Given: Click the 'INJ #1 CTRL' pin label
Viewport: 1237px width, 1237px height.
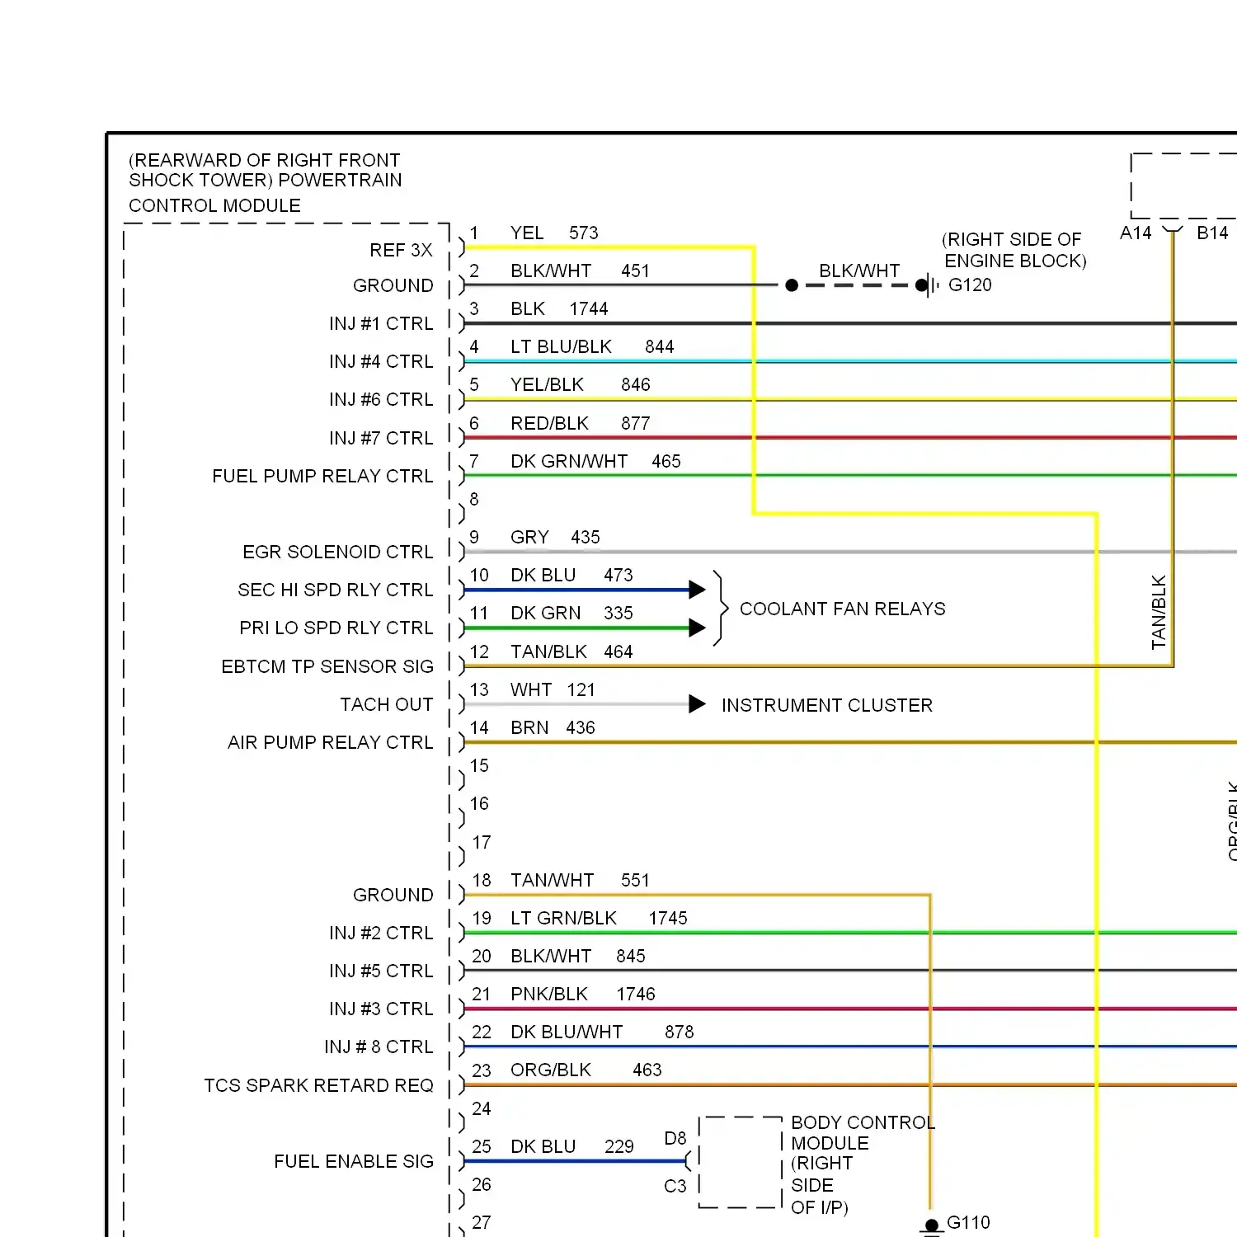Looking at the screenshot, I should point(381,324).
